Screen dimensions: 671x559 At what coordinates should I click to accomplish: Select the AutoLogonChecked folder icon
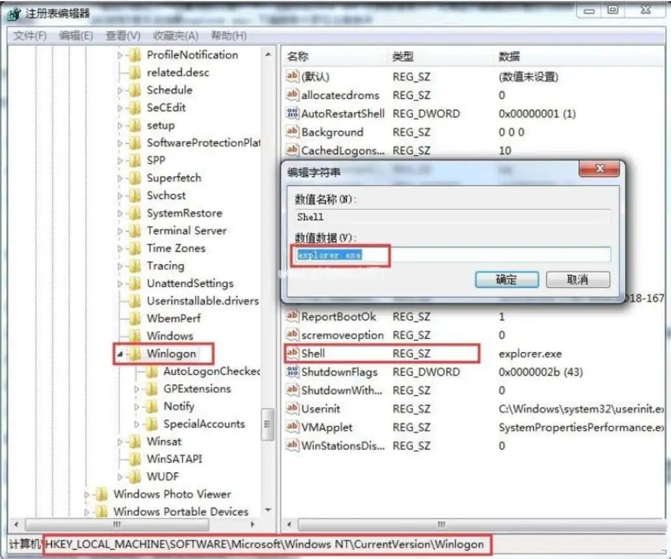[x=152, y=372]
